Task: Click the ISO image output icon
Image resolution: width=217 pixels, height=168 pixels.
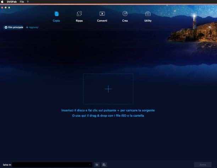Action: click(104, 165)
